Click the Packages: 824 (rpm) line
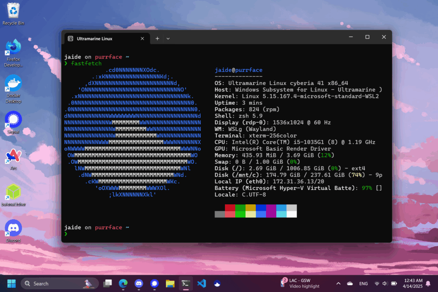Screen dimensions: 438x292 (x=247, y=109)
